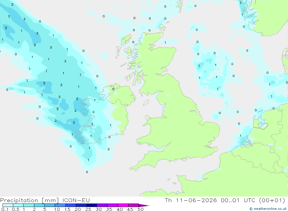Click the legend arrow tip above 50
The image size is (288, 211).
coord(144,205)
